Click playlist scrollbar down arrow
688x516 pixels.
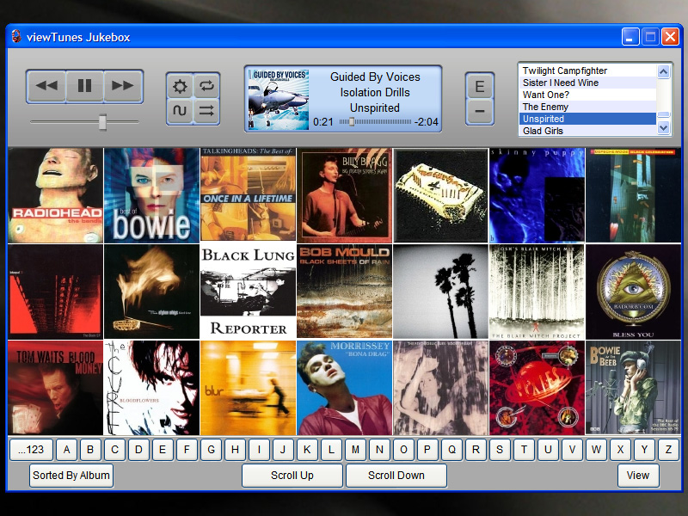pyautogui.click(x=663, y=127)
